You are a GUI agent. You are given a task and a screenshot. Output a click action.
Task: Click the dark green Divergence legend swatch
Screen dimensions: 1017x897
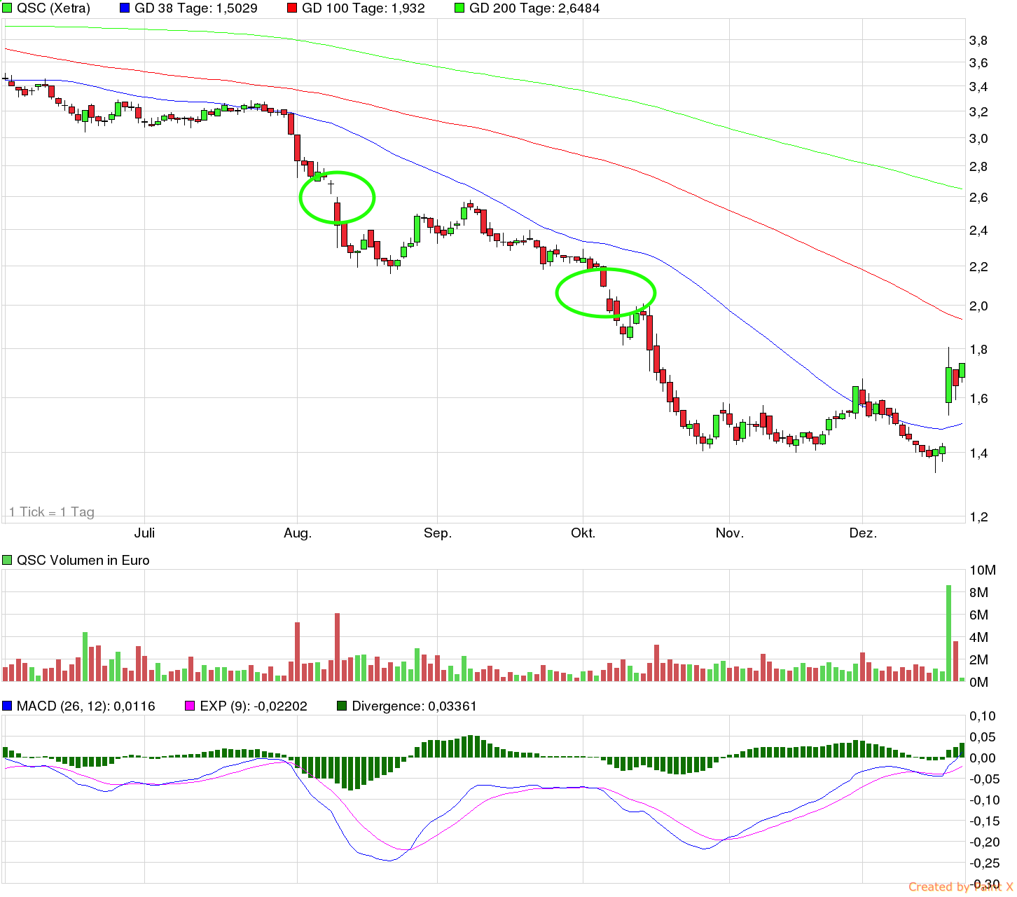click(342, 706)
